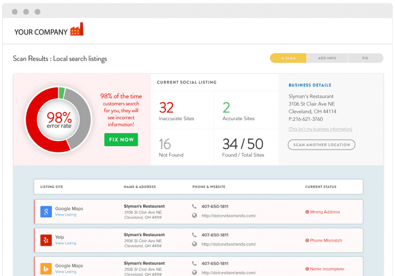Select the Scan step tab
This screenshot has width=395, height=276.
(x=288, y=58)
